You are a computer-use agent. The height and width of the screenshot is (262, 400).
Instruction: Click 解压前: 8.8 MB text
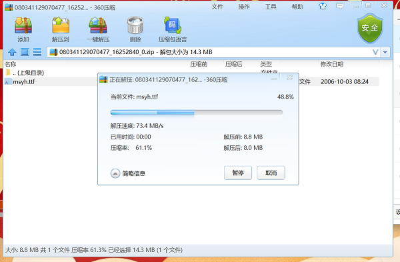click(243, 137)
